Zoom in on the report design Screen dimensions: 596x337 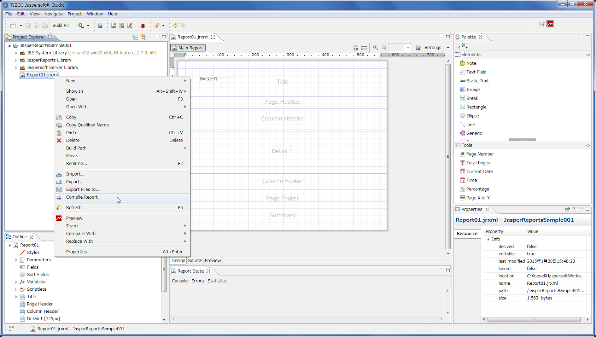coord(375,47)
